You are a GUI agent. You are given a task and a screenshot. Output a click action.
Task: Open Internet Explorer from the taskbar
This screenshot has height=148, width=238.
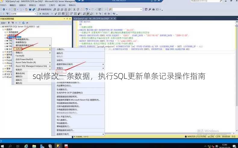[26, 146]
